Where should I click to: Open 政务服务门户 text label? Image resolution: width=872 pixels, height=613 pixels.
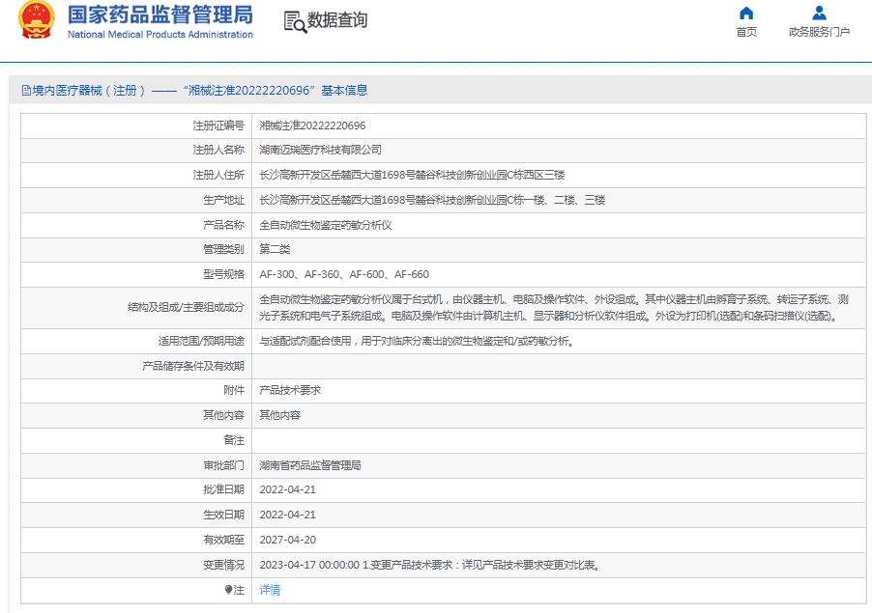coord(819,32)
